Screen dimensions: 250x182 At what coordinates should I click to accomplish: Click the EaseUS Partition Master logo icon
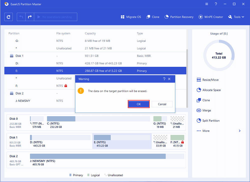6,4
